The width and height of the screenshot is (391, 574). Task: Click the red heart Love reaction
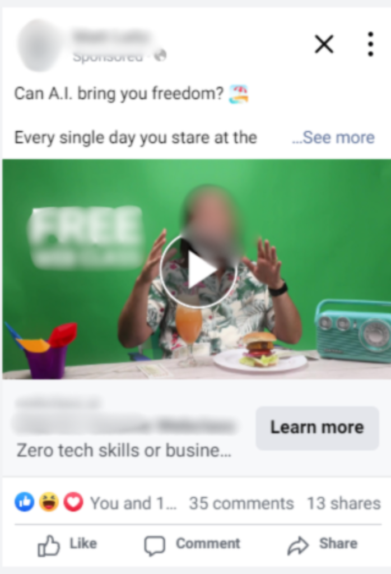tap(73, 502)
